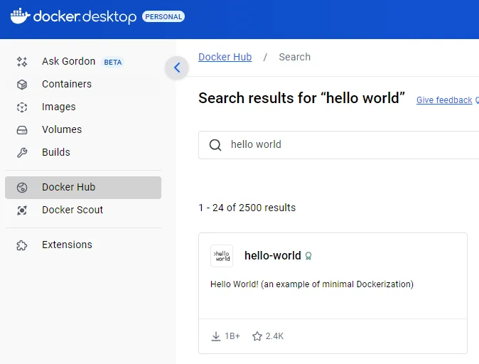This screenshot has width=479, height=364.
Task: Click the official image badge icon
Action: click(x=308, y=256)
